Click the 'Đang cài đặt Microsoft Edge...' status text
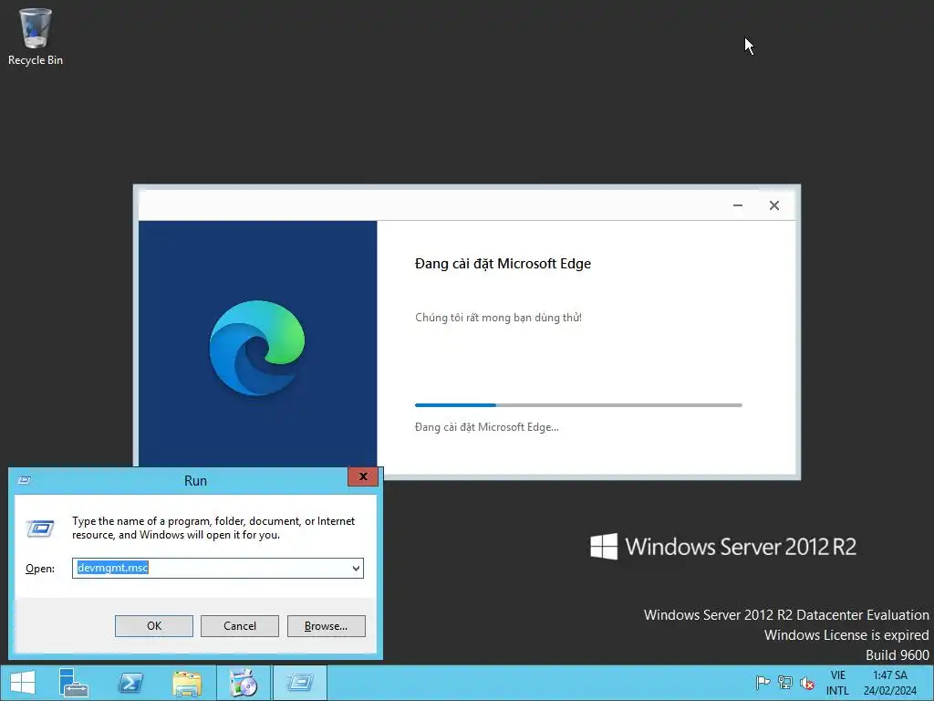The height and width of the screenshot is (701, 934). click(487, 427)
